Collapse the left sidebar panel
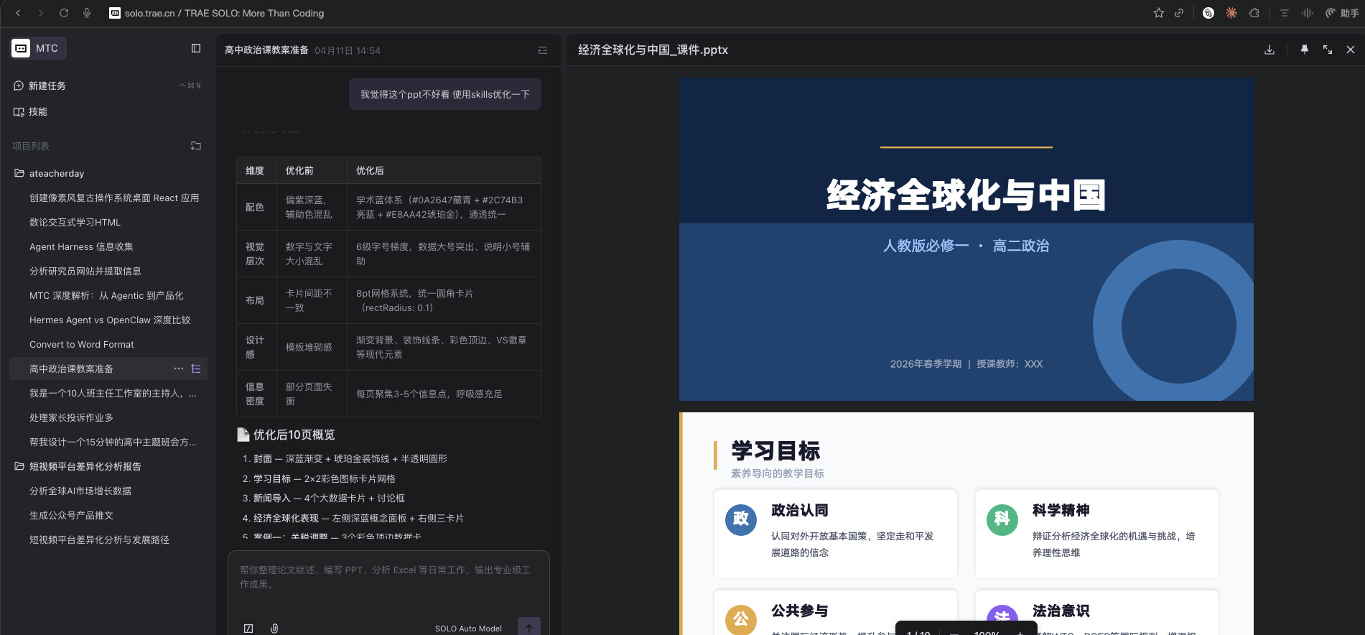This screenshot has height=635, width=1365. 196,48
